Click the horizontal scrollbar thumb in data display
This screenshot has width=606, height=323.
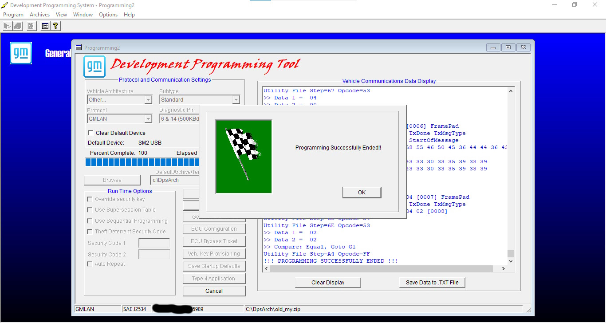coord(381,269)
